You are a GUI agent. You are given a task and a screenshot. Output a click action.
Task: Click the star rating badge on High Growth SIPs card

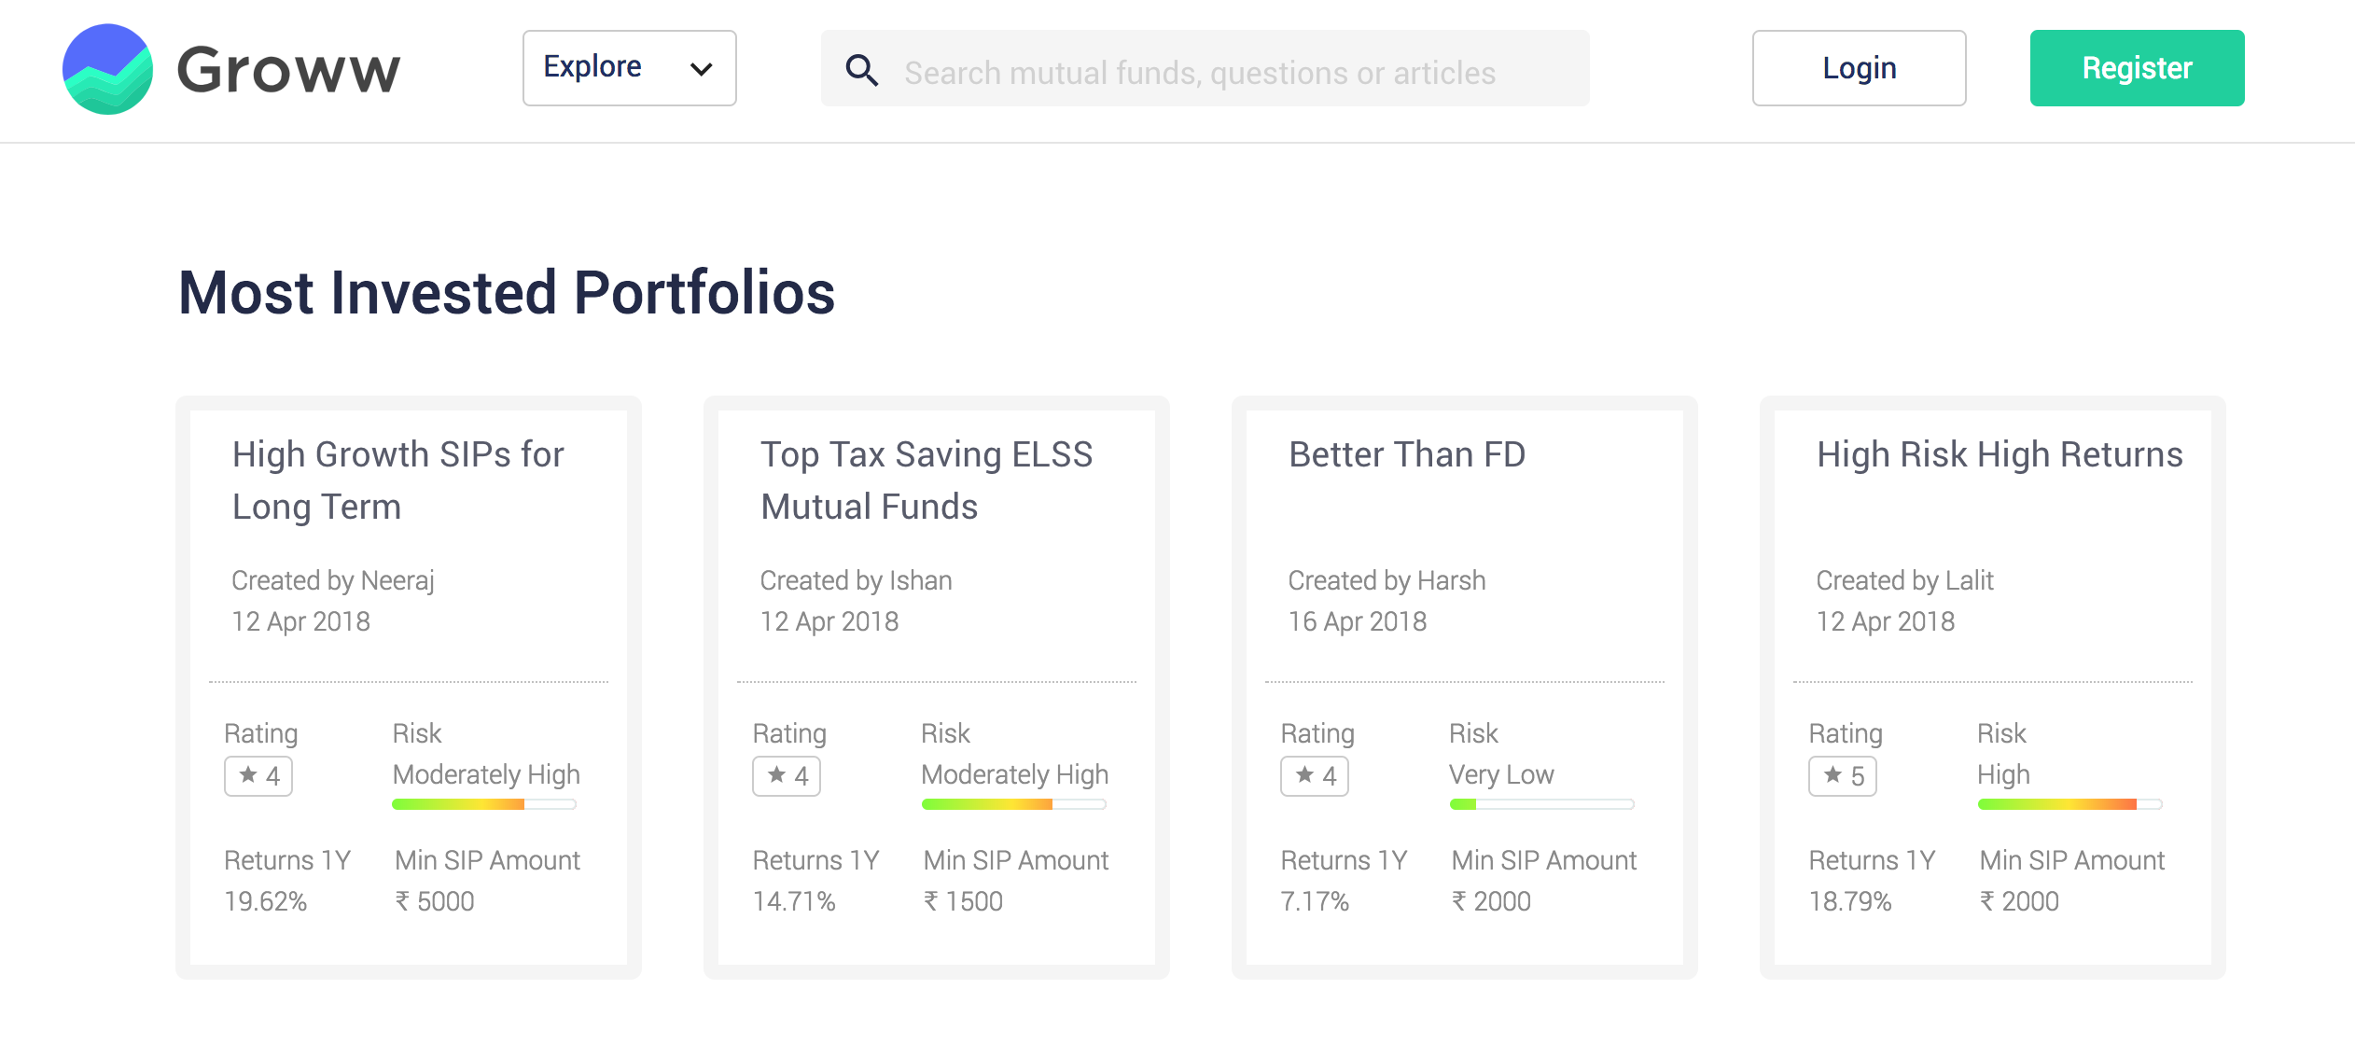[258, 775]
